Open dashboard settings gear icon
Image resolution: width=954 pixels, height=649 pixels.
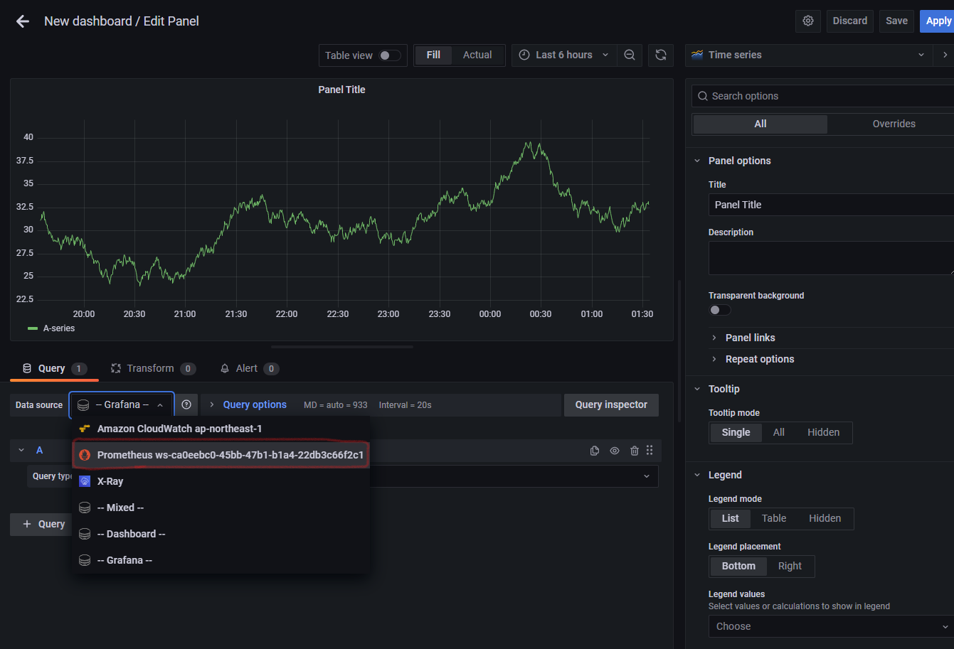(808, 21)
